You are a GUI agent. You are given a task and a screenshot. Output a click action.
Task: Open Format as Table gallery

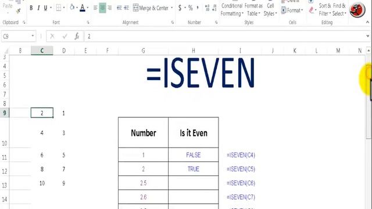[253, 9]
